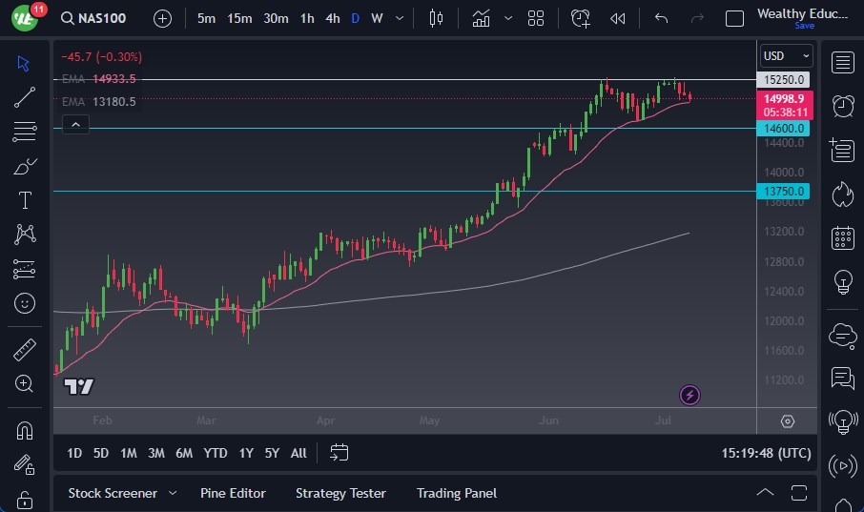Set the date range to 3M
This screenshot has width=864, height=512.
coord(156,453)
